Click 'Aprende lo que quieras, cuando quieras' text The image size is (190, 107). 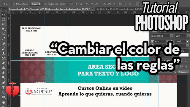[105, 94]
